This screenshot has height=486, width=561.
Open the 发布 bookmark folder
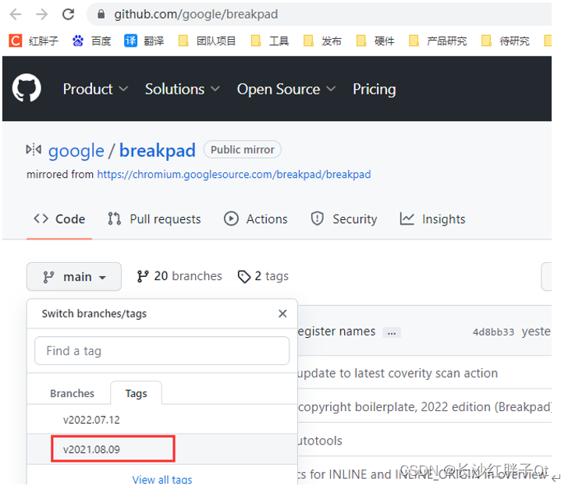[x=322, y=41]
